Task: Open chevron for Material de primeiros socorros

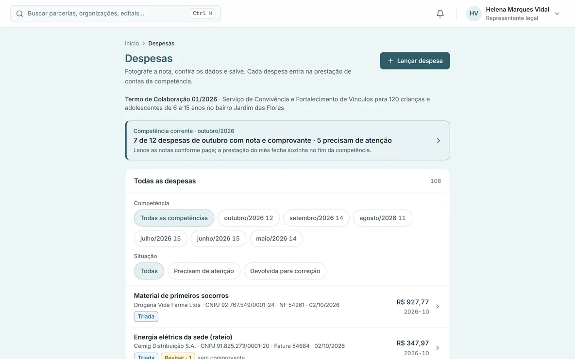Action: pos(438,307)
